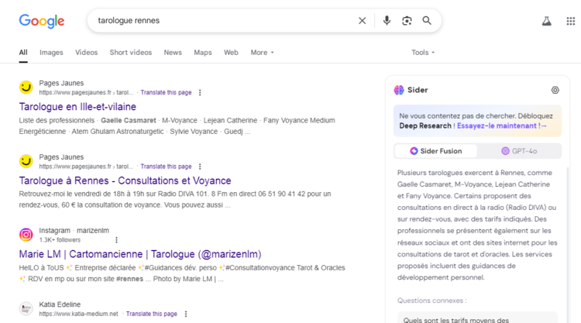Image resolution: width=581 pixels, height=323 pixels.
Task: Switch Sider to GPT-4o model
Action: coord(519,151)
